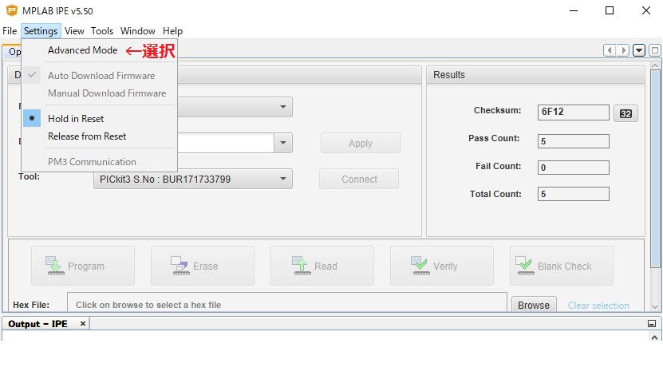This screenshot has width=663, height=379.
Task: Expand the Device dropdown arrow
Action: tap(283, 143)
